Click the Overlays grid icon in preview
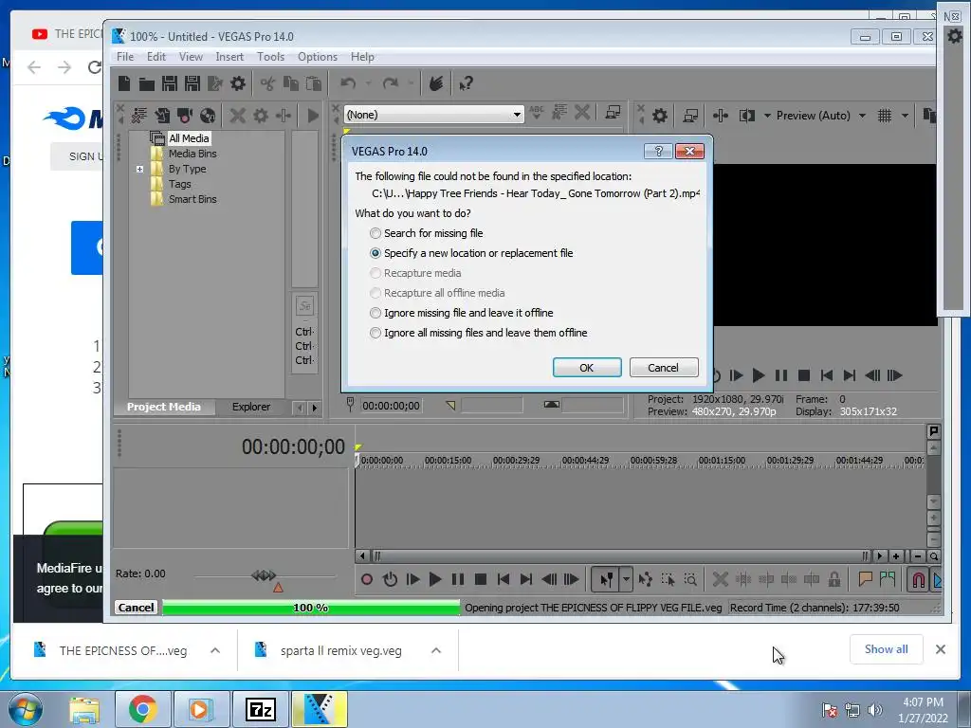 click(x=885, y=116)
